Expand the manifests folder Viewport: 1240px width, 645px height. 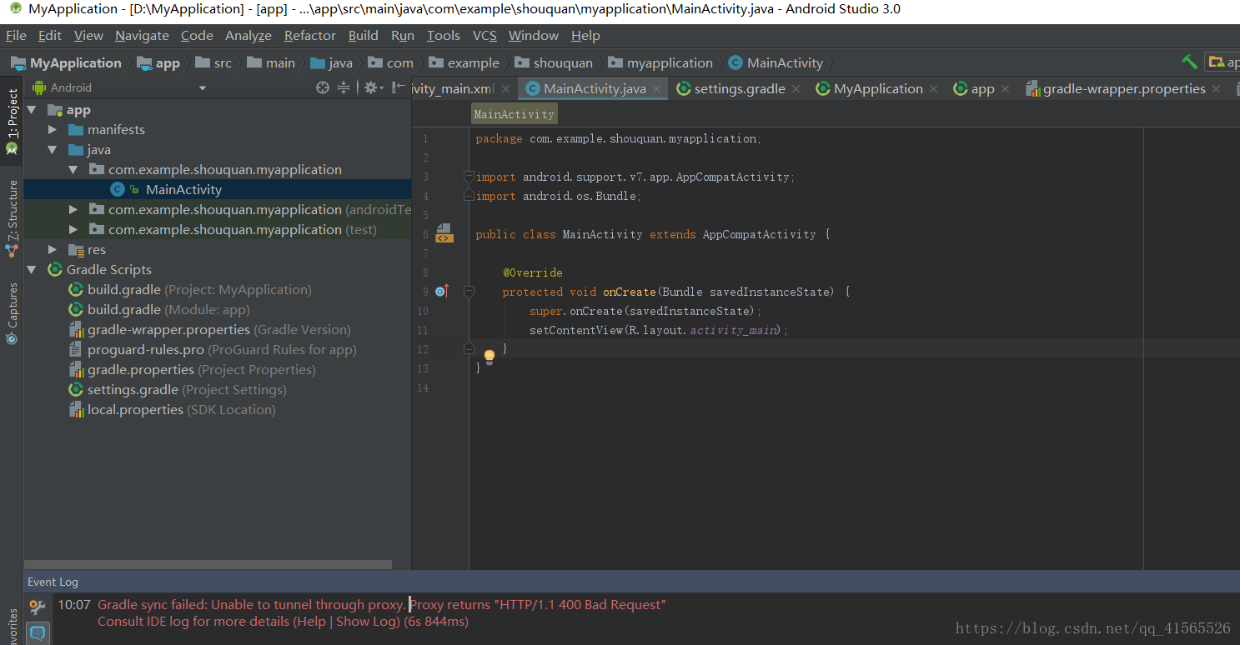[53, 130]
